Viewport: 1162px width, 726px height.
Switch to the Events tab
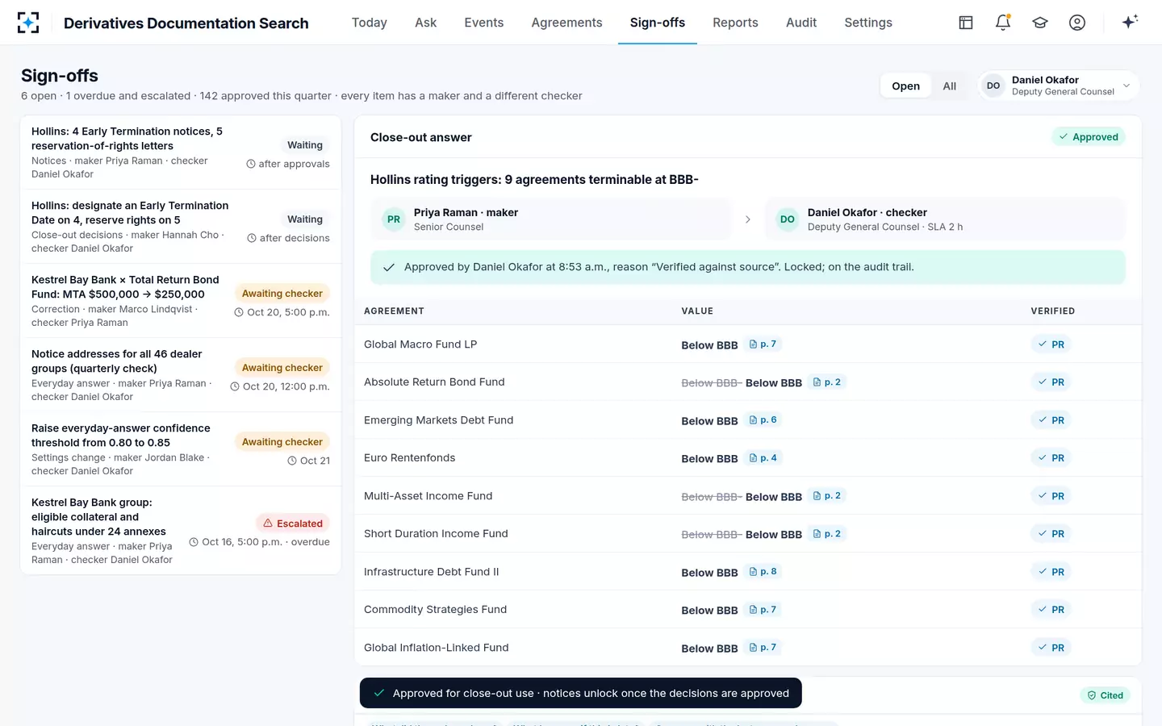484,23
